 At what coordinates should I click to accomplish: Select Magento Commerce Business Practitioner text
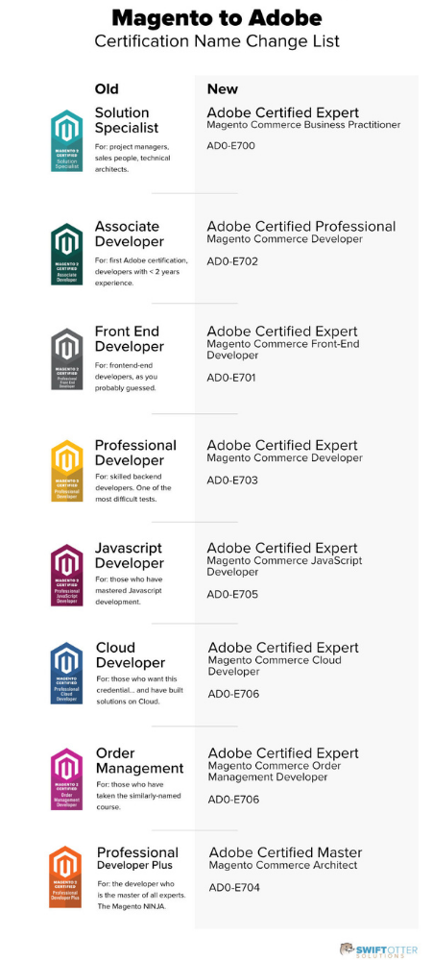pyautogui.click(x=303, y=124)
